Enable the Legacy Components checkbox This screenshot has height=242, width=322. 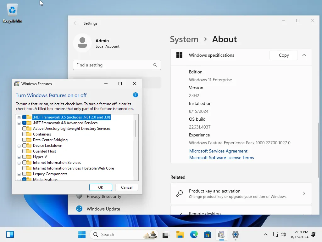24,174
